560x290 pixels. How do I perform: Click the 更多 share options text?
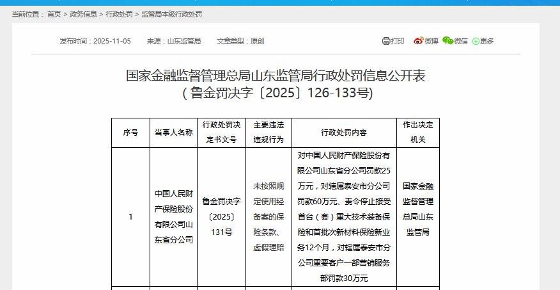(487, 41)
